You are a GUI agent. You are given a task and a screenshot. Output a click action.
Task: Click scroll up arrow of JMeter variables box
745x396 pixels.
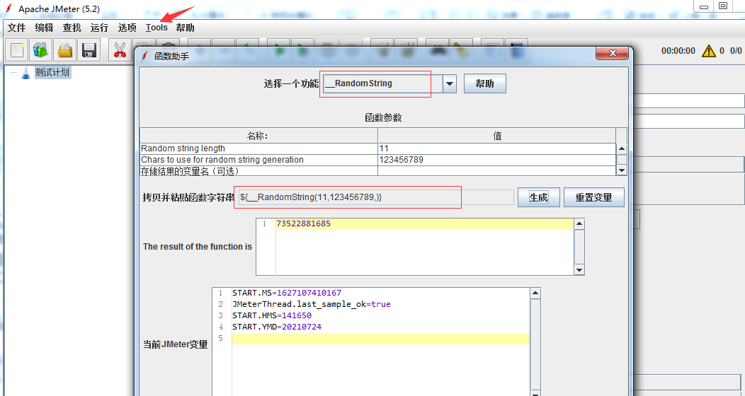click(535, 293)
